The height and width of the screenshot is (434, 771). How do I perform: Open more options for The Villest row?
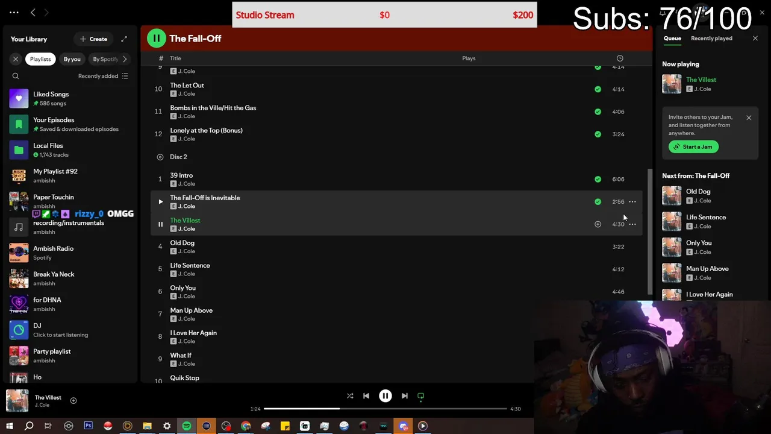[x=632, y=224]
